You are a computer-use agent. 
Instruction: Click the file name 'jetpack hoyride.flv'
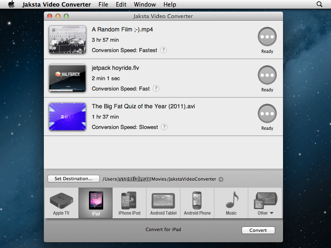[115, 68]
